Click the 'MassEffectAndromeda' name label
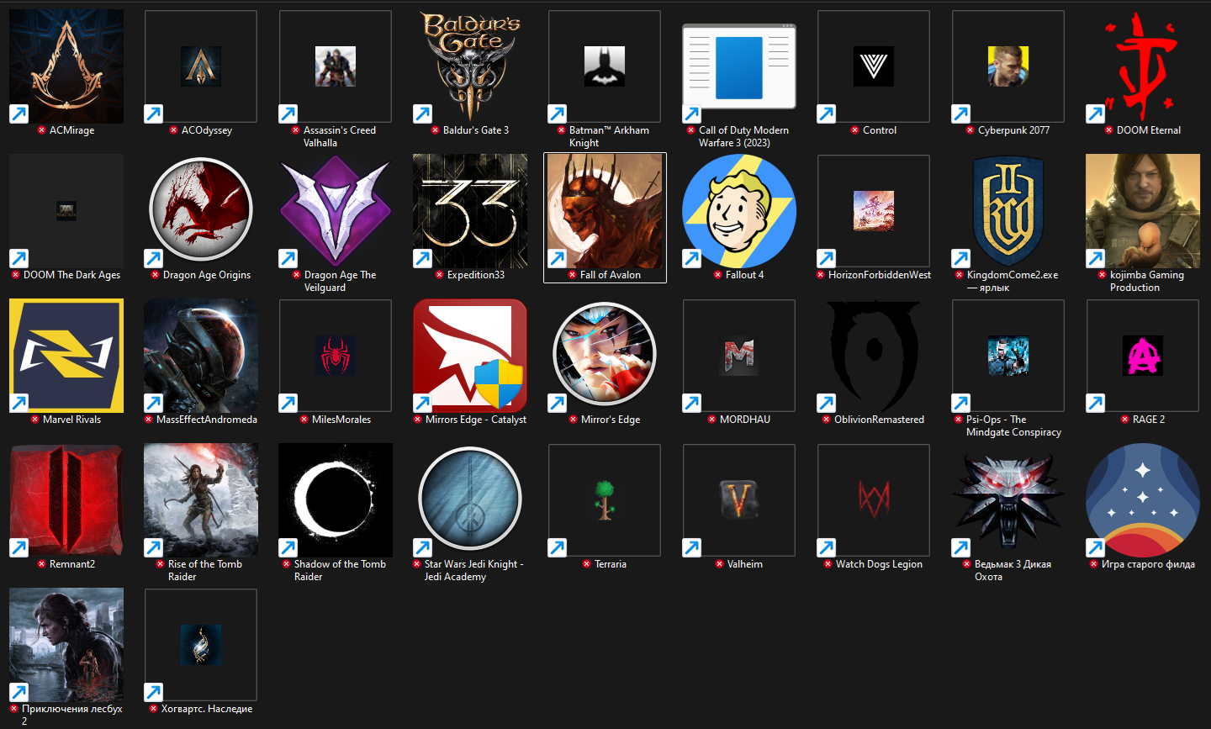 [206, 420]
